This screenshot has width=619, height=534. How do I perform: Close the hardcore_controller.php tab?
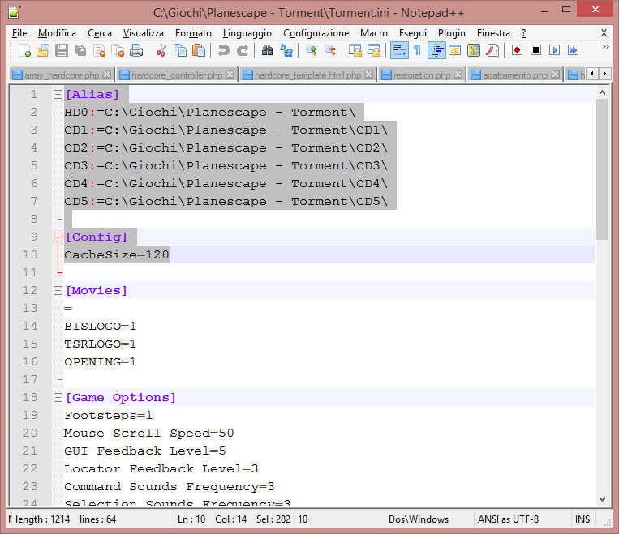(230, 75)
